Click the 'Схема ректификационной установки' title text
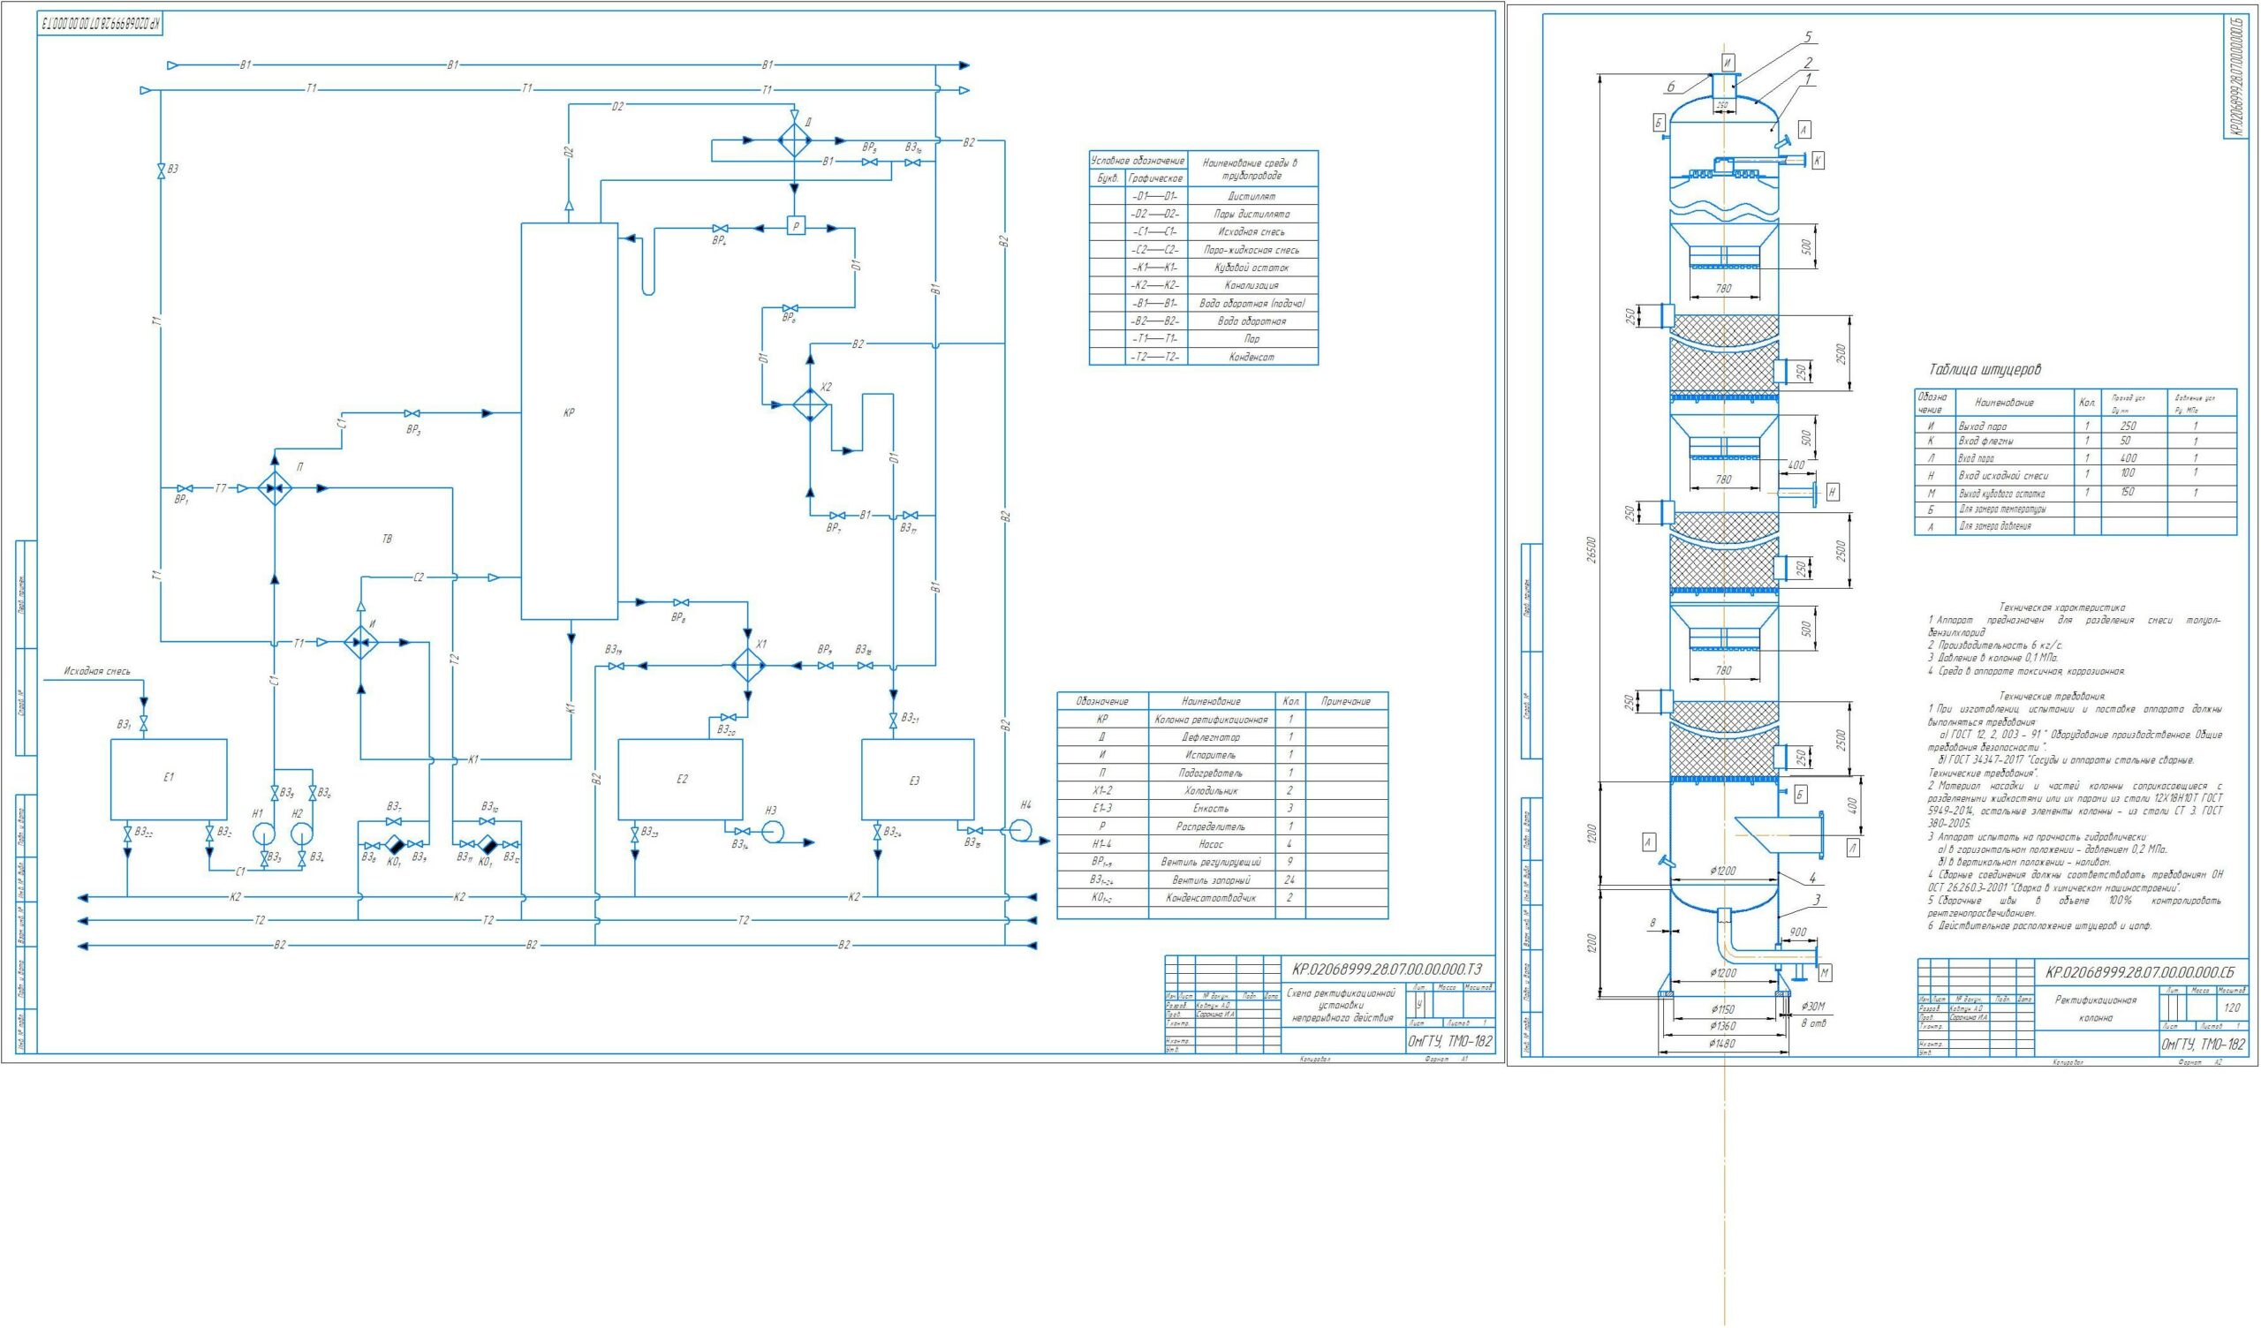This screenshot has width=2261, height=1328. [x=1343, y=1006]
